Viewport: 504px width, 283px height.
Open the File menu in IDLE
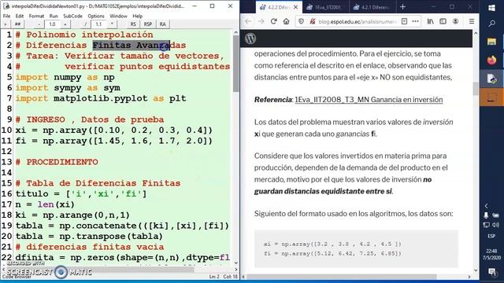click(x=6, y=16)
